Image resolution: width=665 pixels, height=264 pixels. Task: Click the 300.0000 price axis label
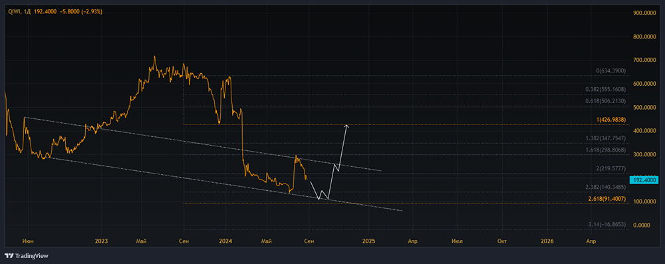coord(645,154)
